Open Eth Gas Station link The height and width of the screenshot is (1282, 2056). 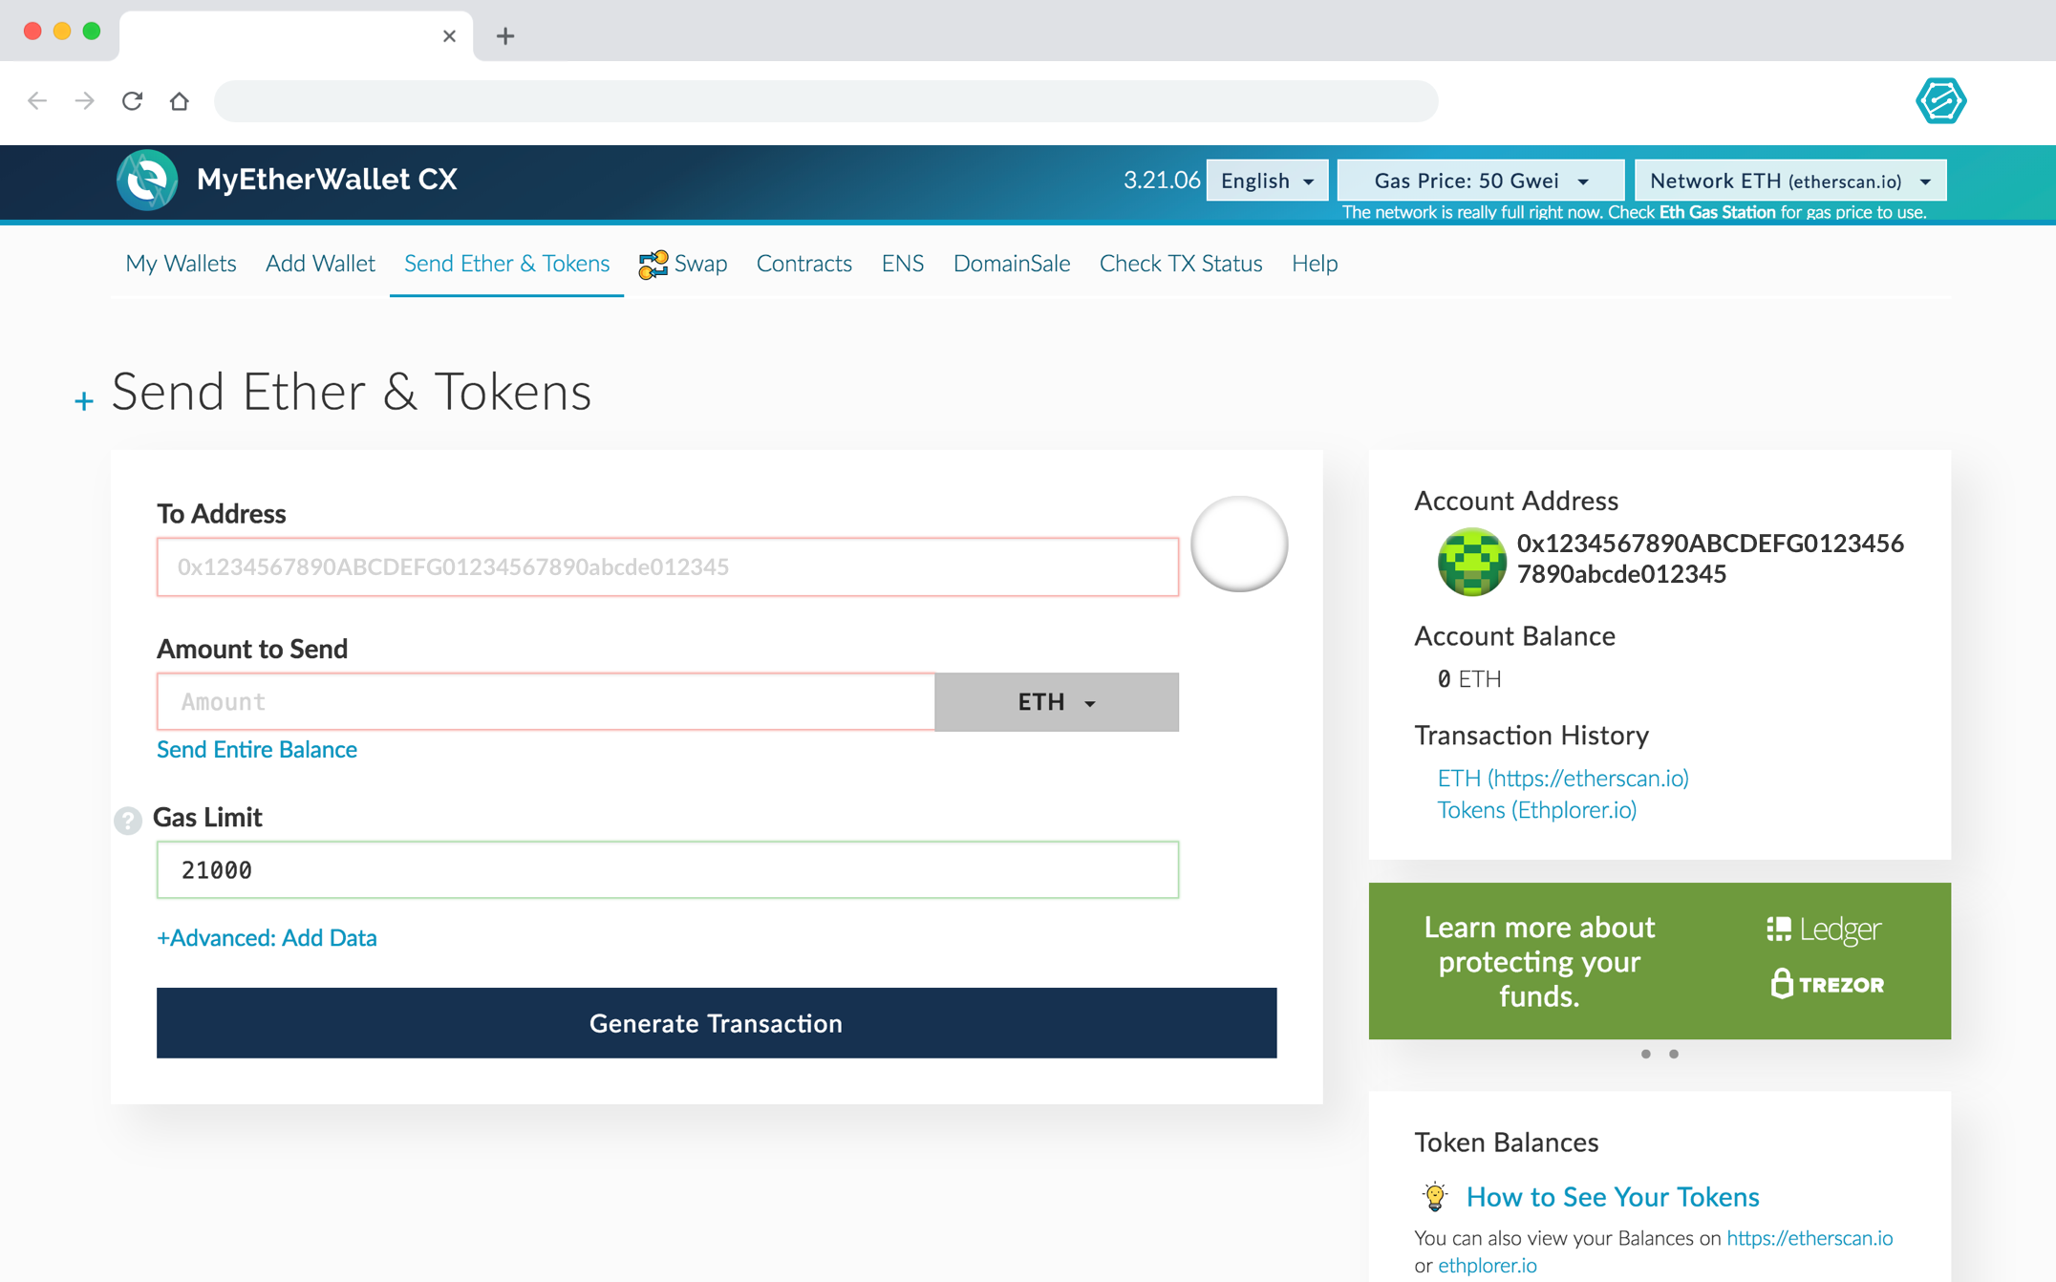(x=1717, y=212)
